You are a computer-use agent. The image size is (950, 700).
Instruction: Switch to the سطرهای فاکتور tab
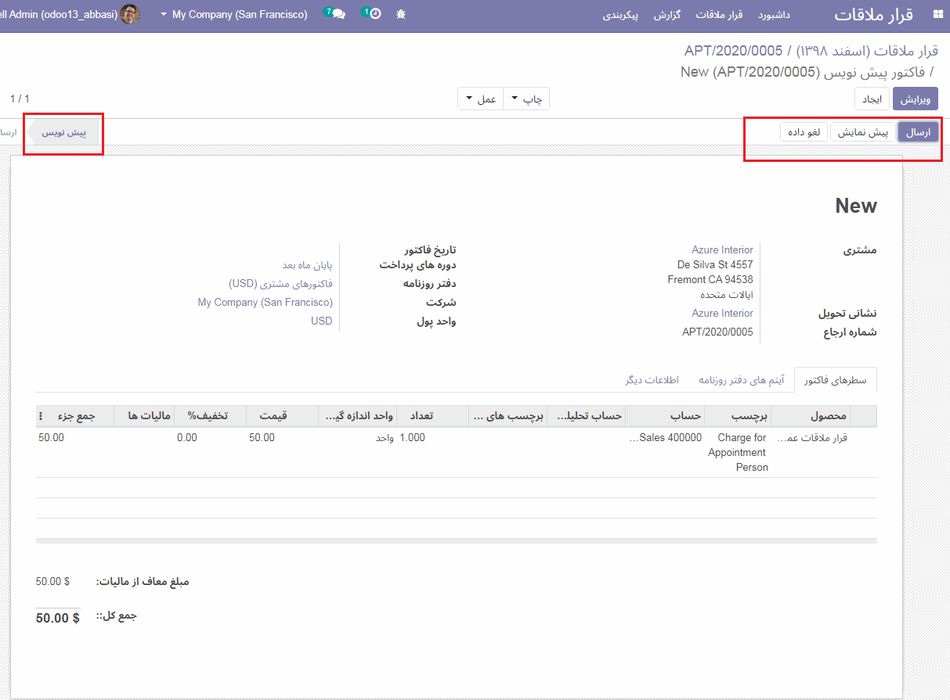(x=836, y=379)
